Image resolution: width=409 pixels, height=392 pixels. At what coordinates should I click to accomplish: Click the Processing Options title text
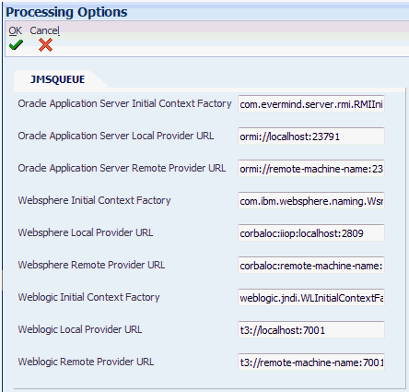66,12
